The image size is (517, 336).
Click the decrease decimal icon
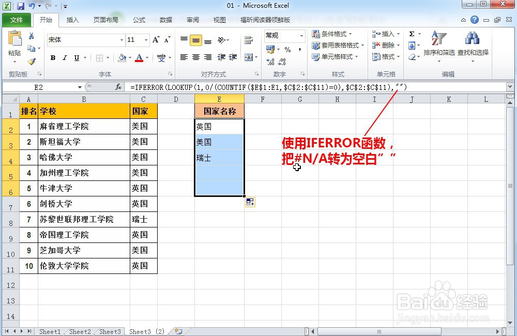(x=282, y=62)
